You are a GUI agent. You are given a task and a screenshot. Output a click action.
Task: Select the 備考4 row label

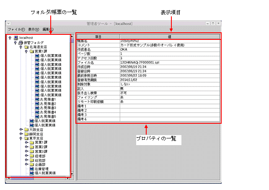tap(82, 119)
